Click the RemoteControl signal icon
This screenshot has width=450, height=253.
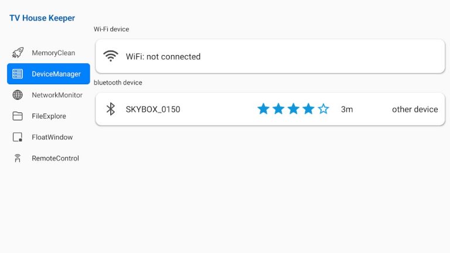pos(18,158)
